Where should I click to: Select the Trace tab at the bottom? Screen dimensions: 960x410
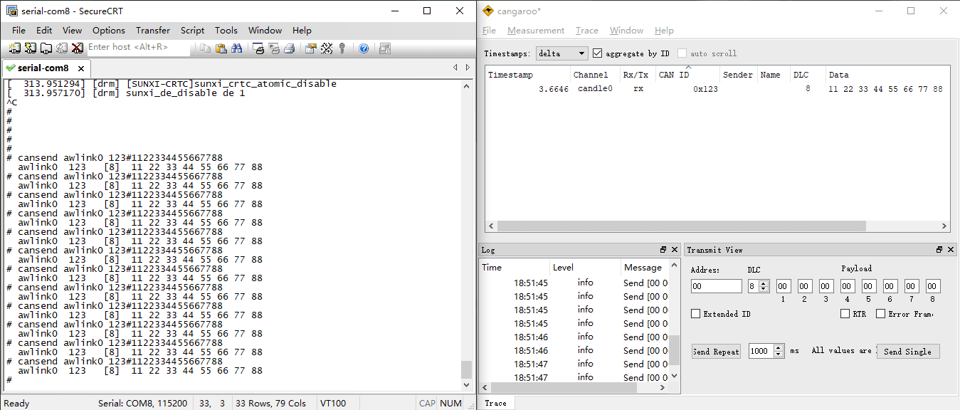point(497,402)
